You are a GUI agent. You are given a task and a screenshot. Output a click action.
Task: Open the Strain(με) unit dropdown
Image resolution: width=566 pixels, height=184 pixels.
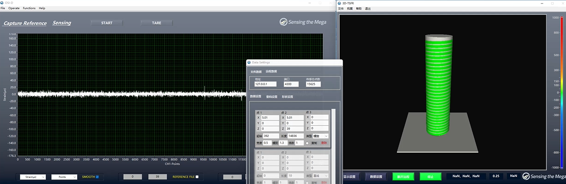pos(33,177)
